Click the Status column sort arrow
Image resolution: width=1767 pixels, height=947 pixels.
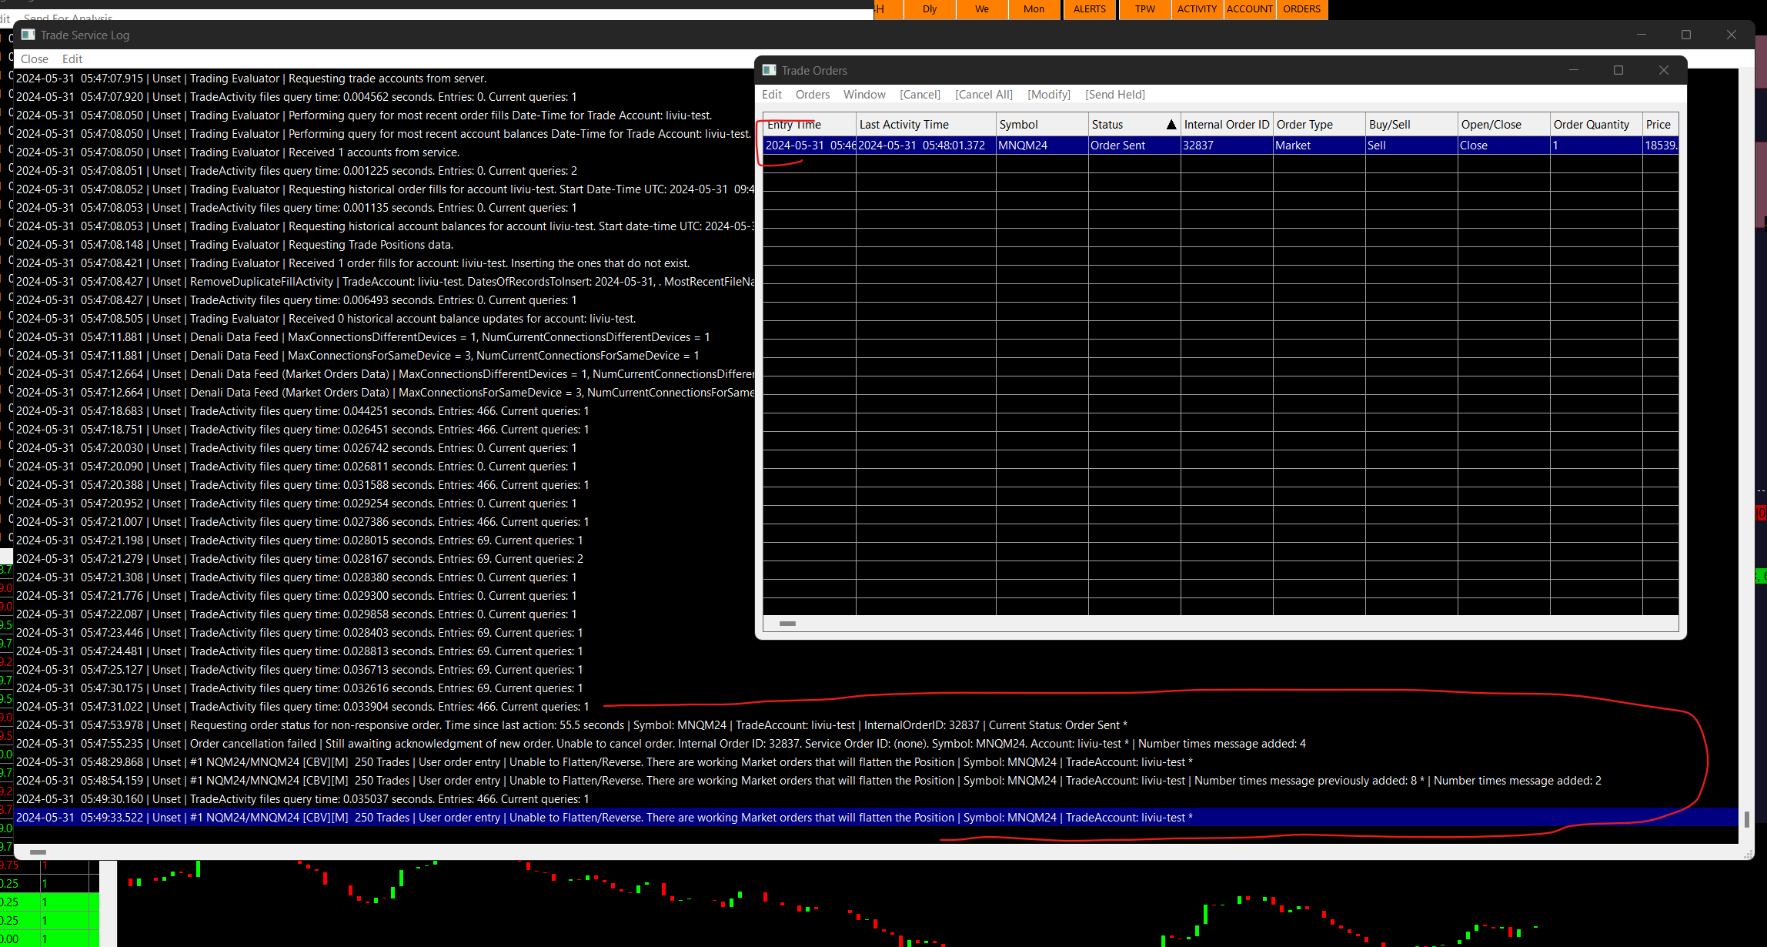click(1171, 125)
